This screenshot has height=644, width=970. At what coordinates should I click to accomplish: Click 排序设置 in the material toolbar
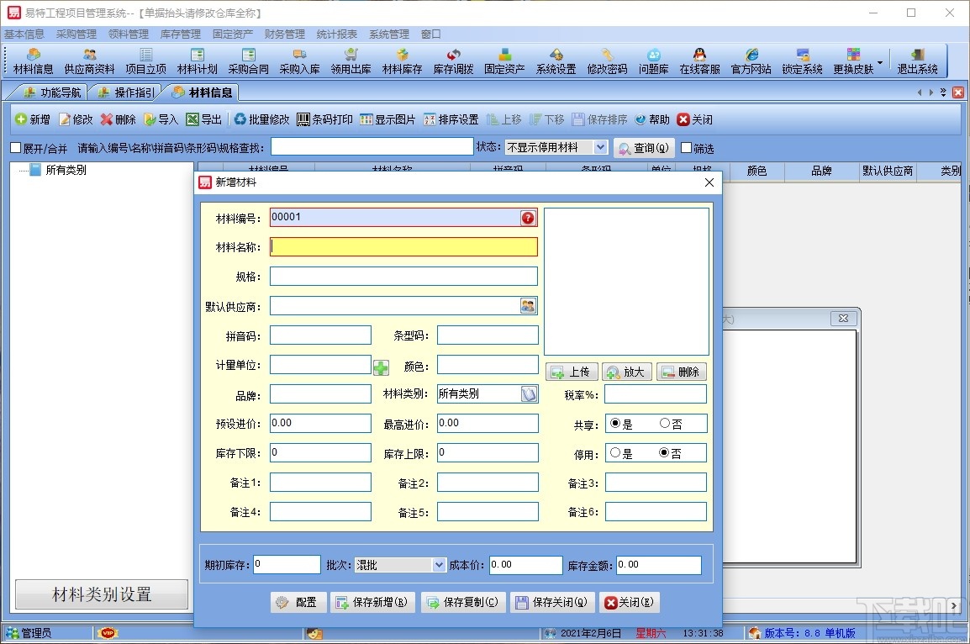click(x=451, y=119)
